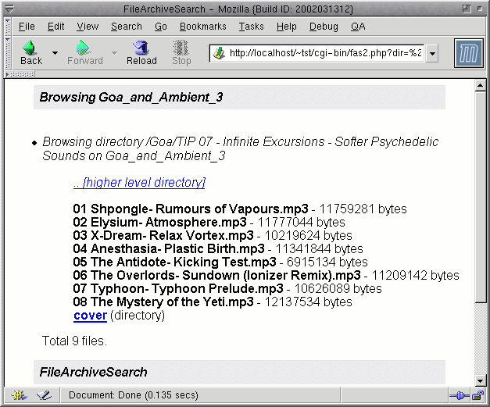Click inside the URL address field
The width and height of the screenshot is (490, 407).
324,53
